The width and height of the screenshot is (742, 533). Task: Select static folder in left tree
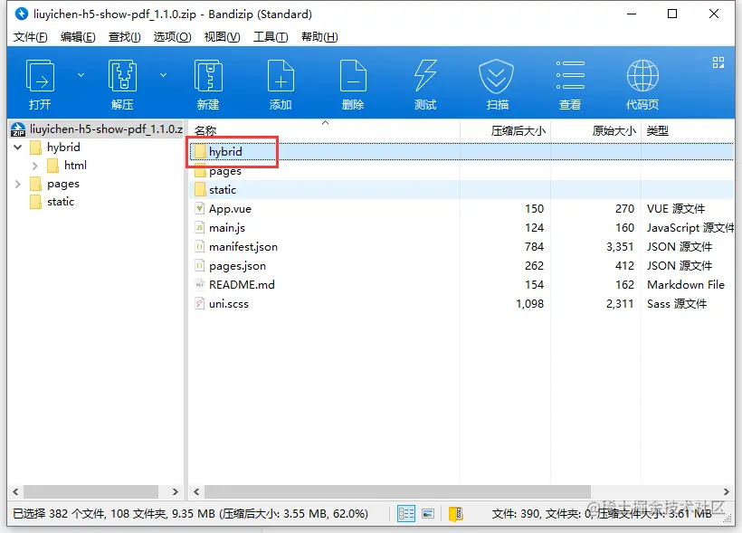[52, 202]
